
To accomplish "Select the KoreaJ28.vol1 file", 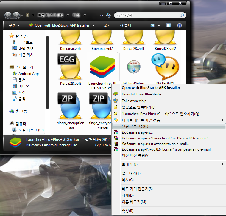I will [x=134, y=41].
